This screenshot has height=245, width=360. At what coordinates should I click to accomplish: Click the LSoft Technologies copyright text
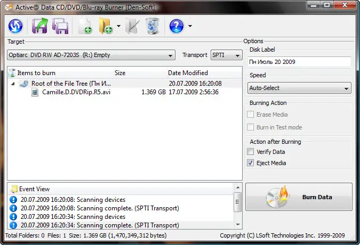(x=282, y=235)
